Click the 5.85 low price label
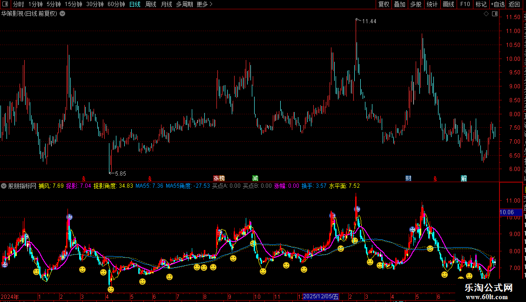 pos(121,174)
